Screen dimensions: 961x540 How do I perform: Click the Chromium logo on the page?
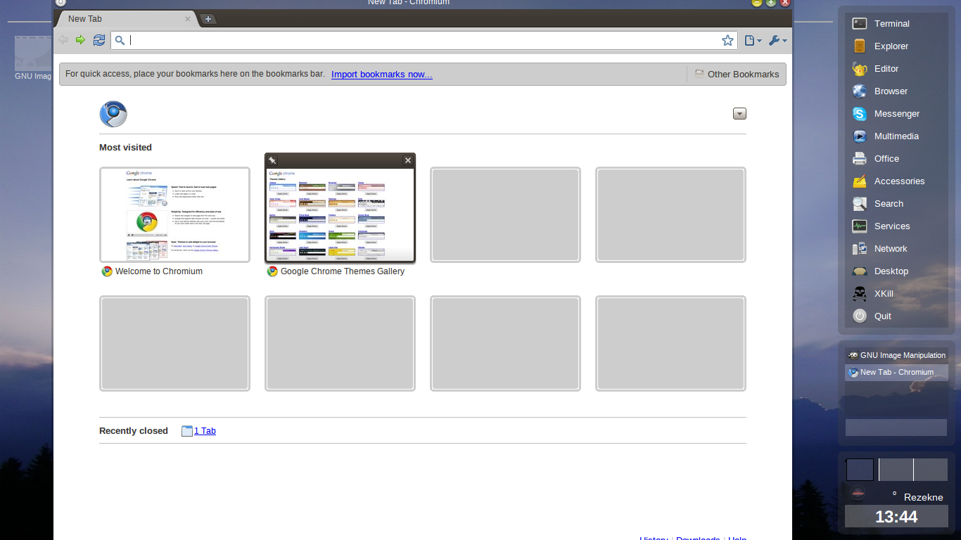point(113,114)
